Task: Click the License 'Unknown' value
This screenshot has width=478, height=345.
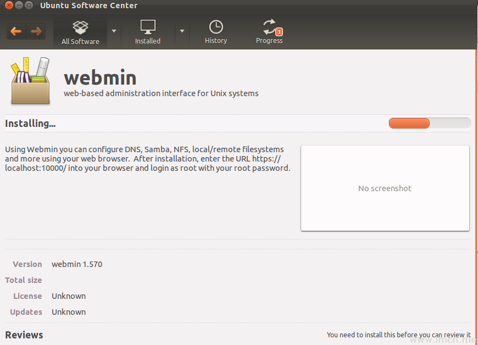Action: point(69,296)
